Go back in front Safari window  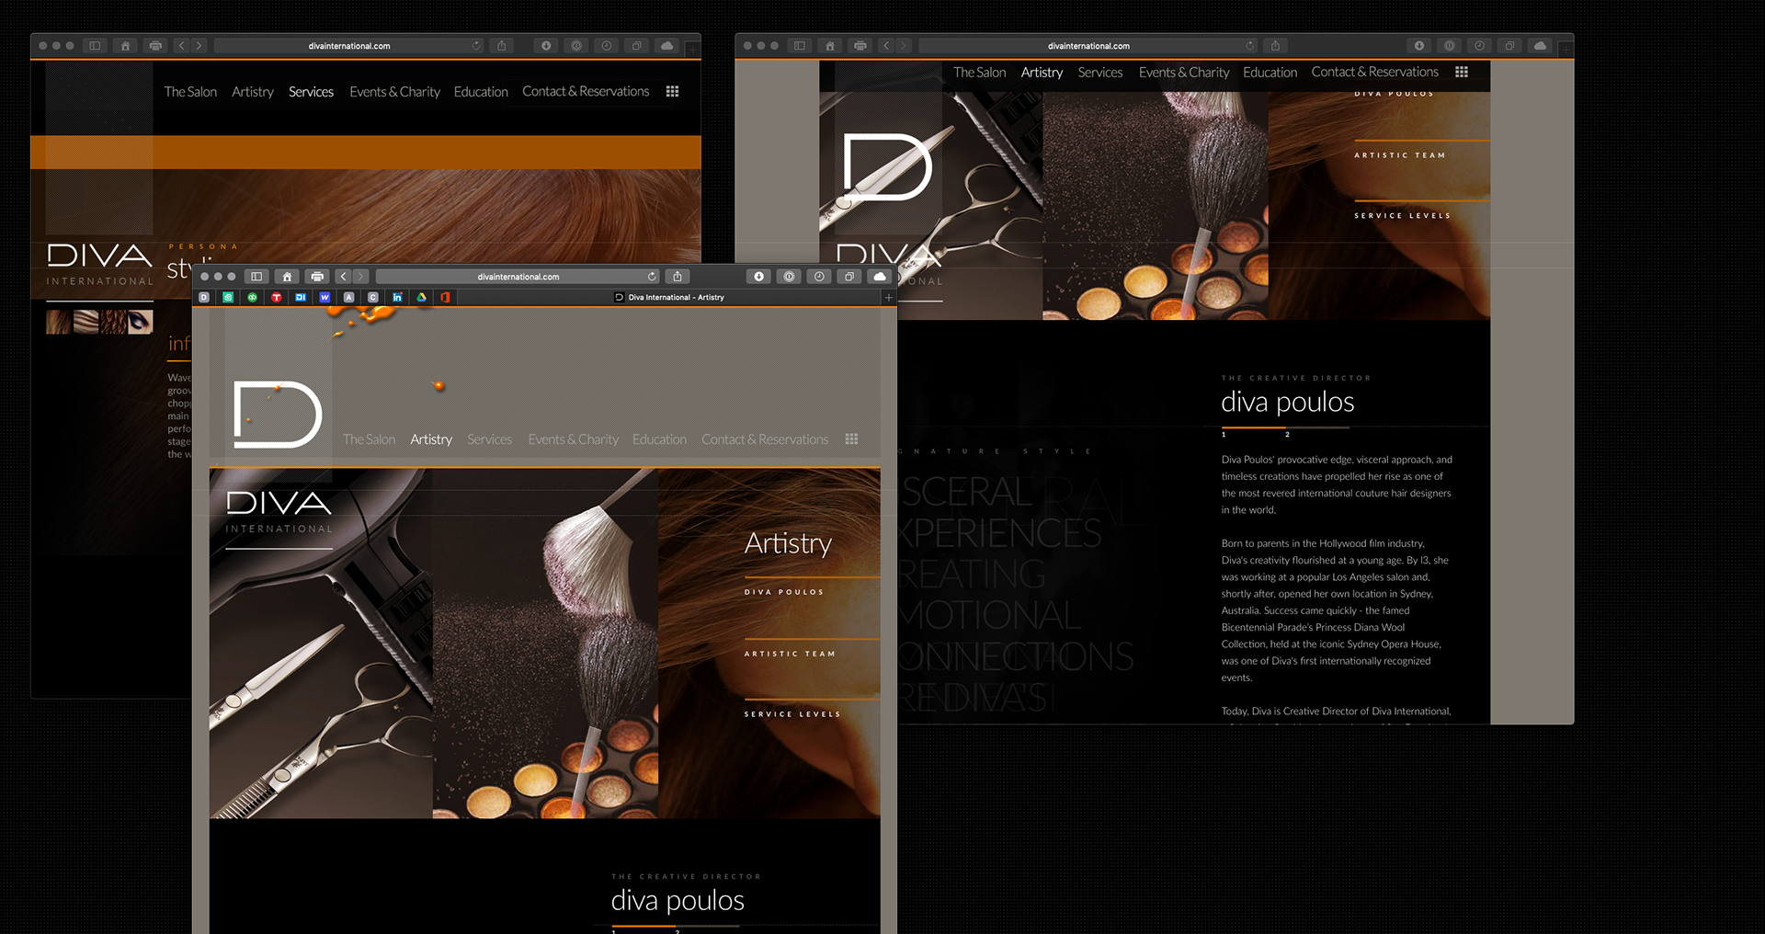[344, 277]
